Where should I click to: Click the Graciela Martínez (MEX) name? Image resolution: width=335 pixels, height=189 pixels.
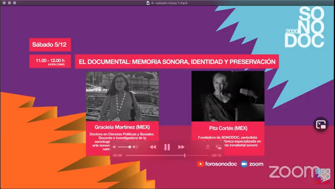point(122,127)
